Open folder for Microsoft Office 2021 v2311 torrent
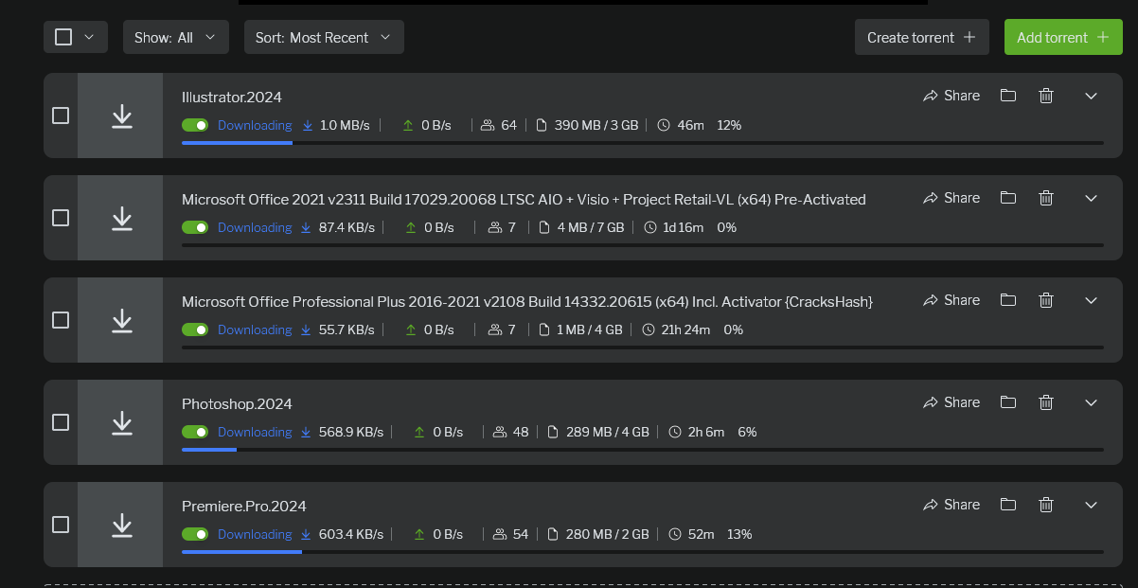 click(1008, 197)
